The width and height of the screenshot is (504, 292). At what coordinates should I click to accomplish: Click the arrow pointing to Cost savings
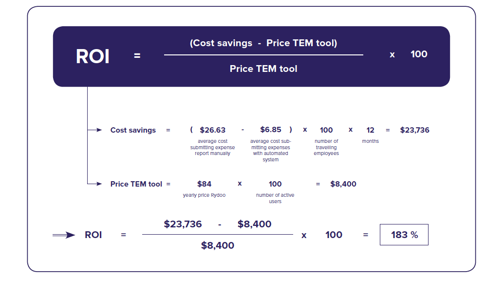click(x=95, y=130)
